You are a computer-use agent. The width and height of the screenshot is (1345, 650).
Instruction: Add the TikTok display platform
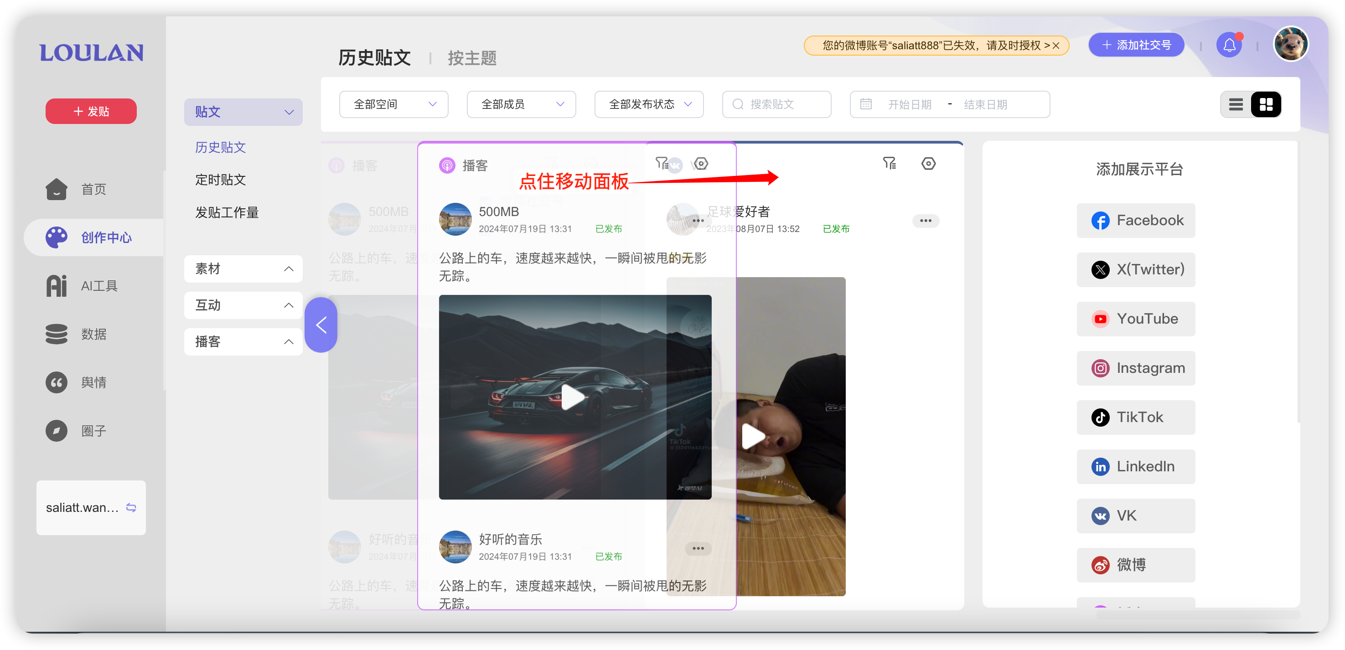click(x=1136, y=417)
